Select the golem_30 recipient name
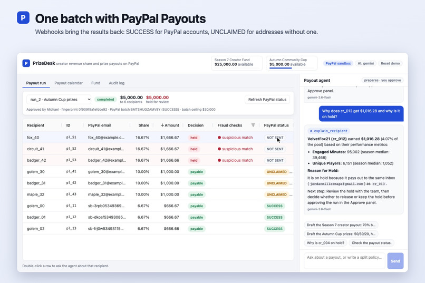The height and width of the screenshot is (283, 425). click(35, 172)
